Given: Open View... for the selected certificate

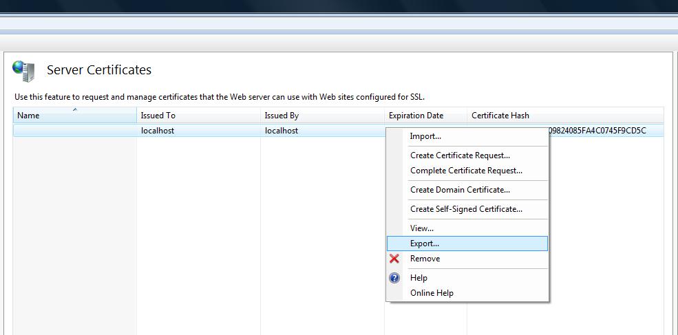Looking at the screenshot, I should (x=422, y=228).
